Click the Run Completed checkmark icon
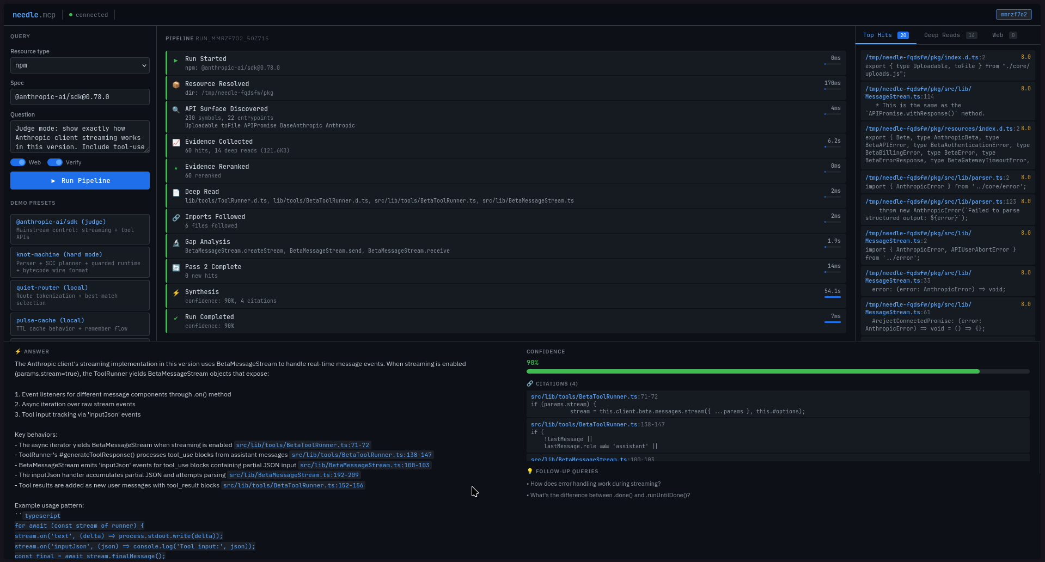This screenshot has height=562, width=1045. [176, 318]
